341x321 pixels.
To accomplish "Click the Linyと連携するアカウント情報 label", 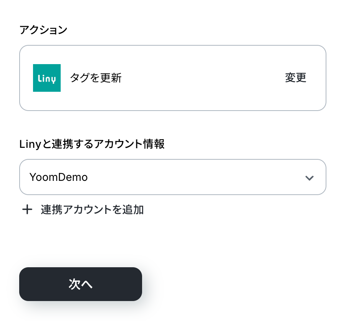I will point(92,144).
